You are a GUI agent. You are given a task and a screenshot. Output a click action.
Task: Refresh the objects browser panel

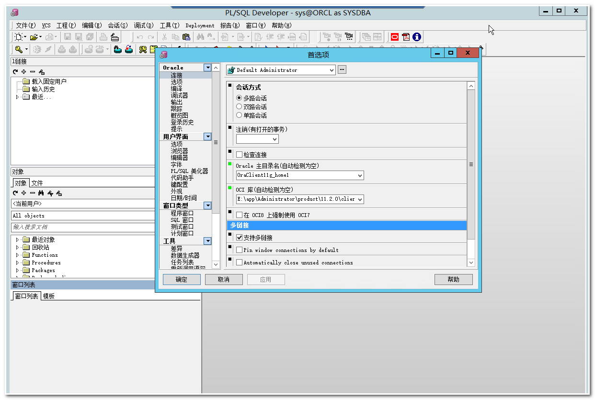[x=15, y=193]
